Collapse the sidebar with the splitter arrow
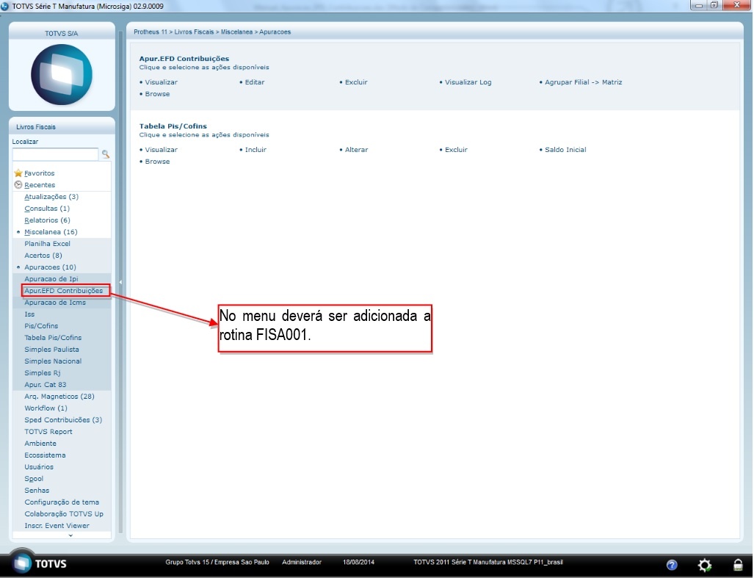 (x=120, y=282)
